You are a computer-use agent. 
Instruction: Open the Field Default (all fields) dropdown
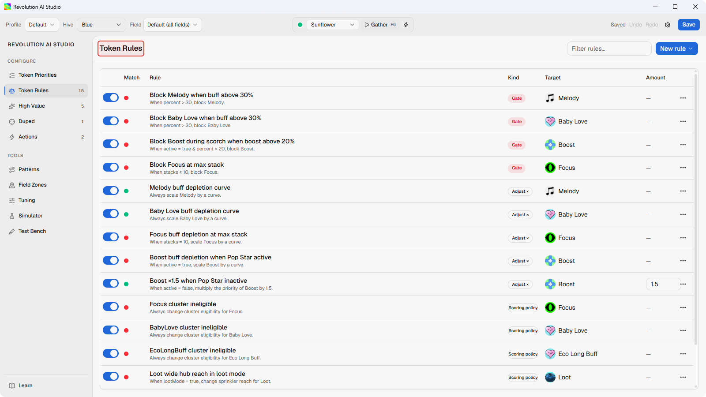click(173, 25)
